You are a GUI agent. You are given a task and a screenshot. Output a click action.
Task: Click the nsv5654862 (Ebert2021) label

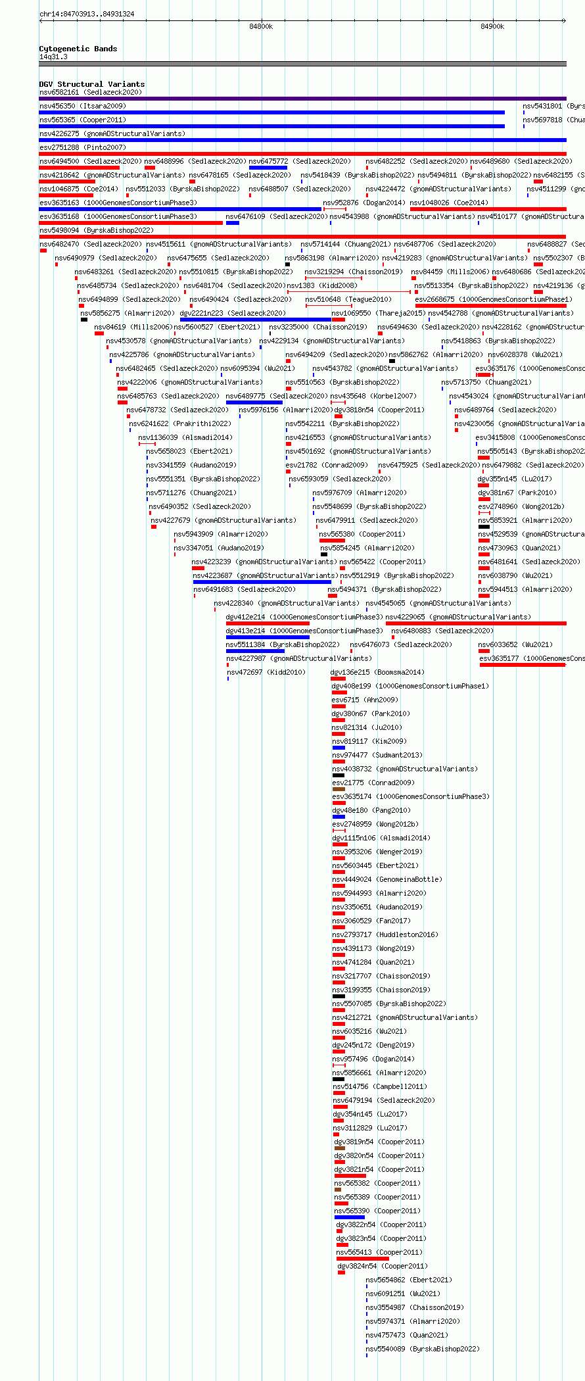[x=409, y=1280]
